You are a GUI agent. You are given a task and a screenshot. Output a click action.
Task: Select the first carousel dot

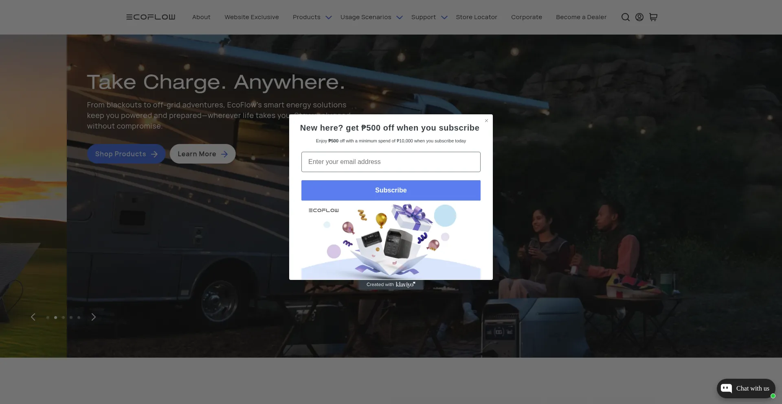tap(48, 317)
